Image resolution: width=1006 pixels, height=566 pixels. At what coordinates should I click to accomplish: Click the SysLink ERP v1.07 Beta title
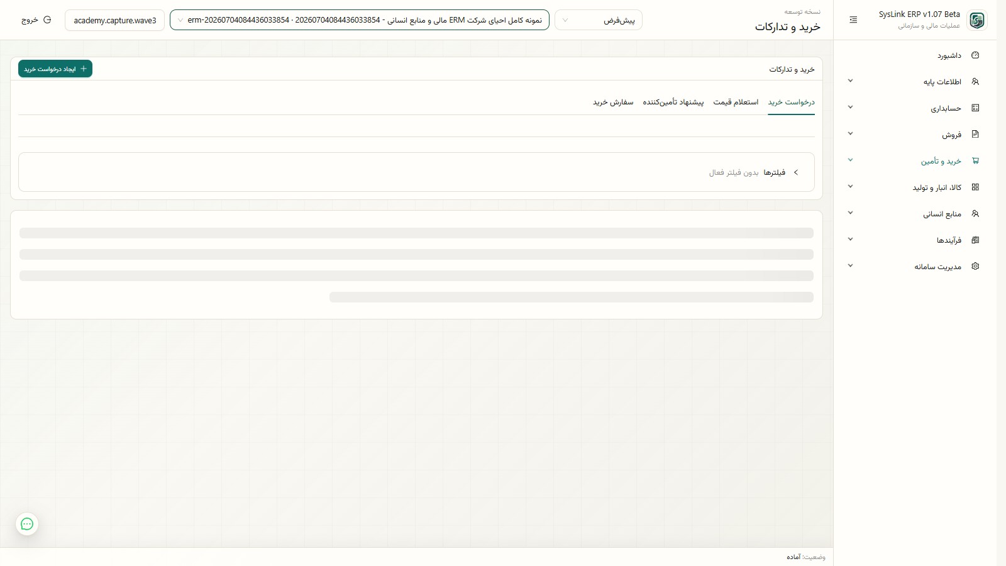[919, 14]
